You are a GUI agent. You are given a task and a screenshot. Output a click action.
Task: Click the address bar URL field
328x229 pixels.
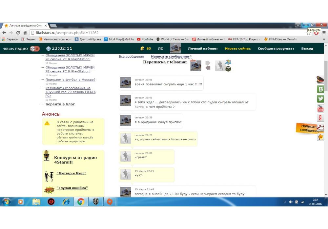tap(164, 33)
